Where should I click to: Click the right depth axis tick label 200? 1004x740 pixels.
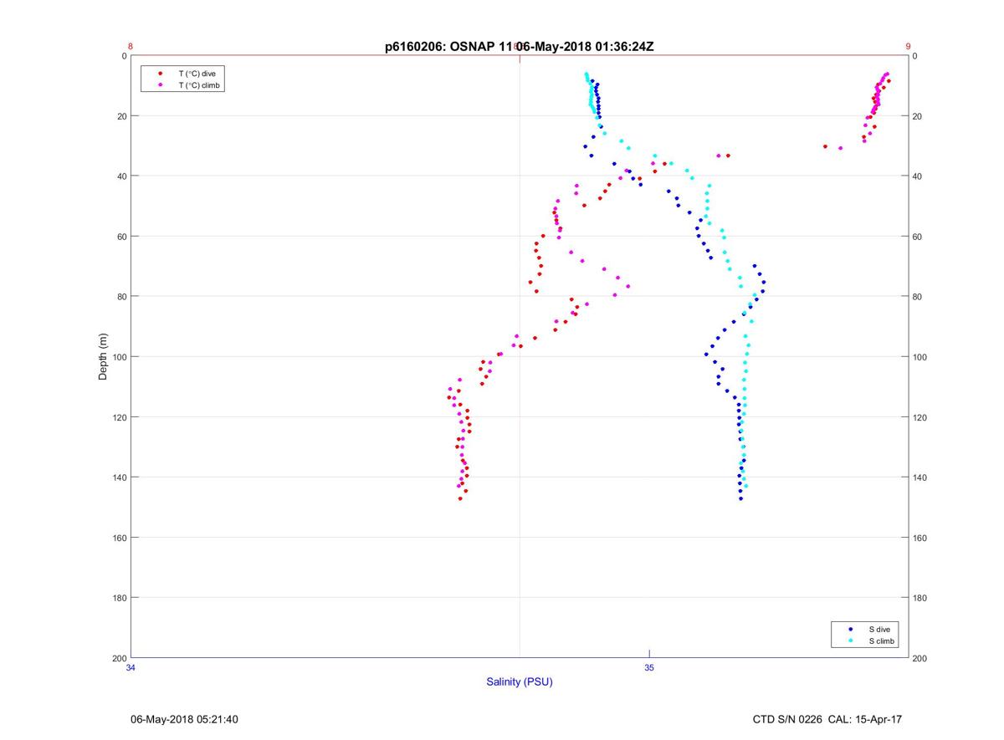pyautogui.click(x=919, y=658)
